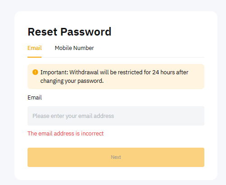
Task: Click the withdrawal restriction notice banner
Action: (x=116, y=77)
